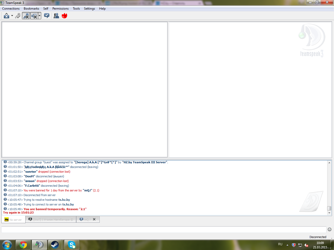This screenshot has height=250, width=334.
Task: Open the Settings menu
Action: coord(90,9)
